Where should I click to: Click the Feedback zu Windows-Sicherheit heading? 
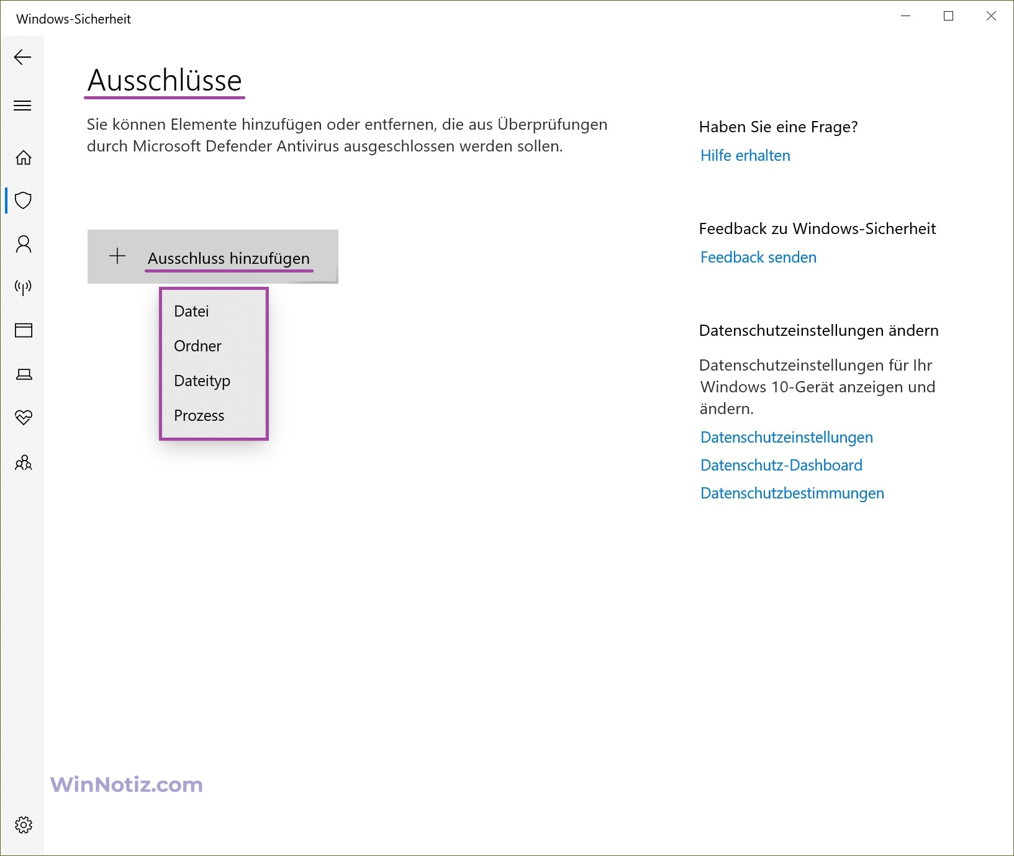(817, 229)
